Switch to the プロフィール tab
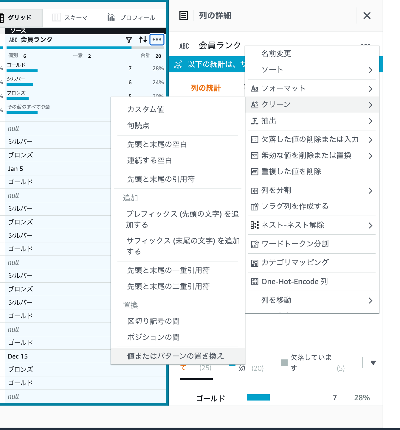This screenshot has width=400, height=430. [131, 18]
